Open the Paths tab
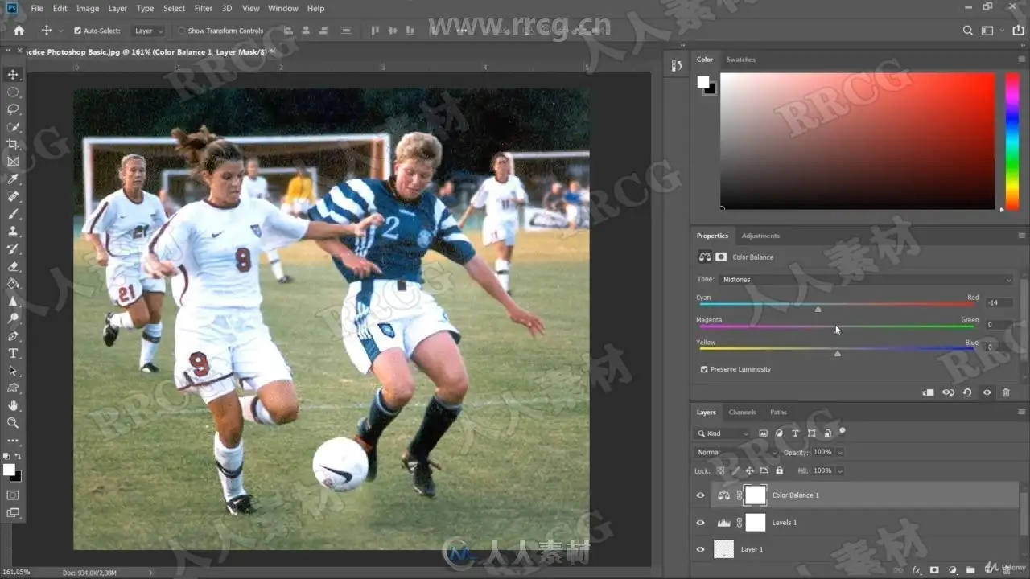Image resolution: width=1030 pixels, height=579 pixels. pyautogui.click(x=778, y=412)
